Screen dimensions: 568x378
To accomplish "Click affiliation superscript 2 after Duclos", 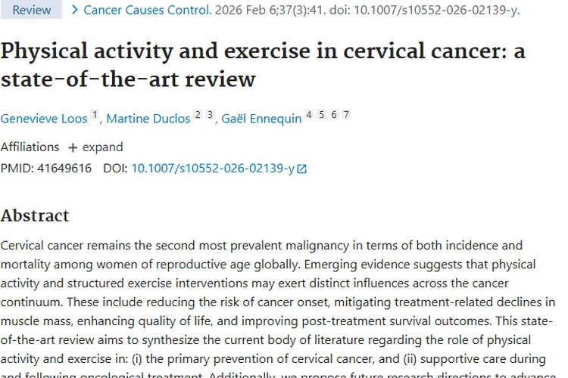I will coord(198,115).
